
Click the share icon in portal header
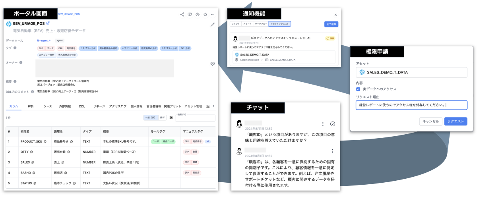click(182, 14)
